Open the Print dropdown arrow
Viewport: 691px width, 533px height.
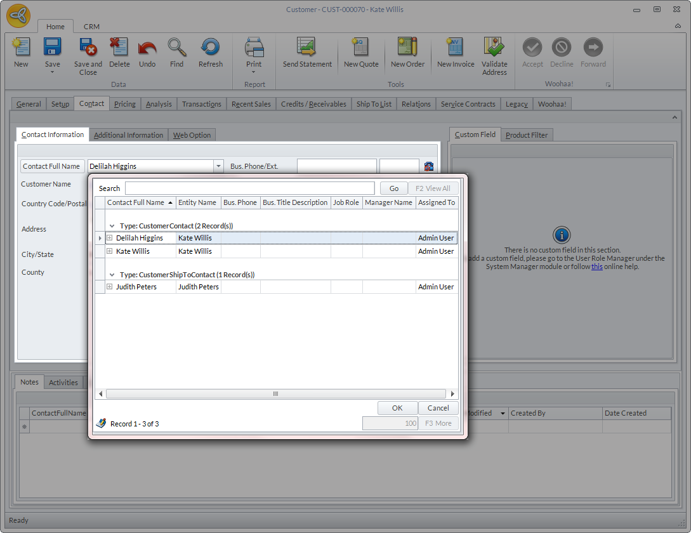click(254, 72)
